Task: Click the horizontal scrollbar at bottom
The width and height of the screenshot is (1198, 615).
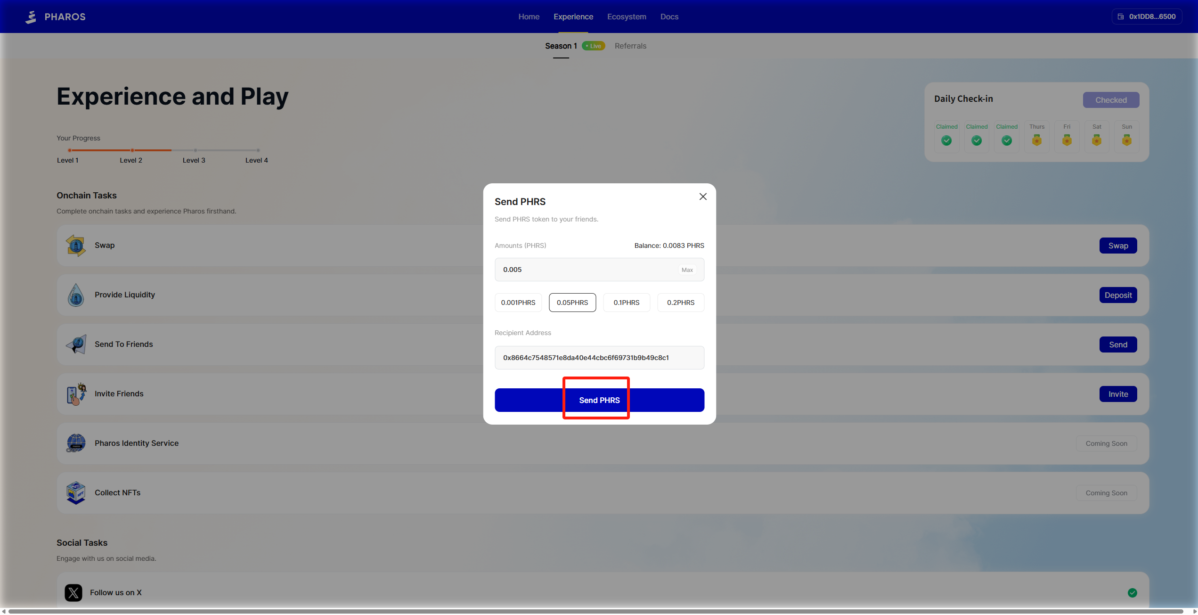Action: click(x=595, y=611)
